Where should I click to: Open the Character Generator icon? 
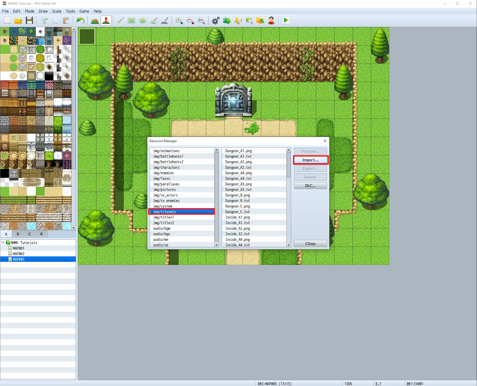tap(271, 21)
